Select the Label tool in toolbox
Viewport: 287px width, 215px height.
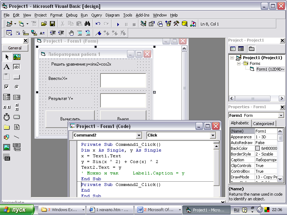7,67
